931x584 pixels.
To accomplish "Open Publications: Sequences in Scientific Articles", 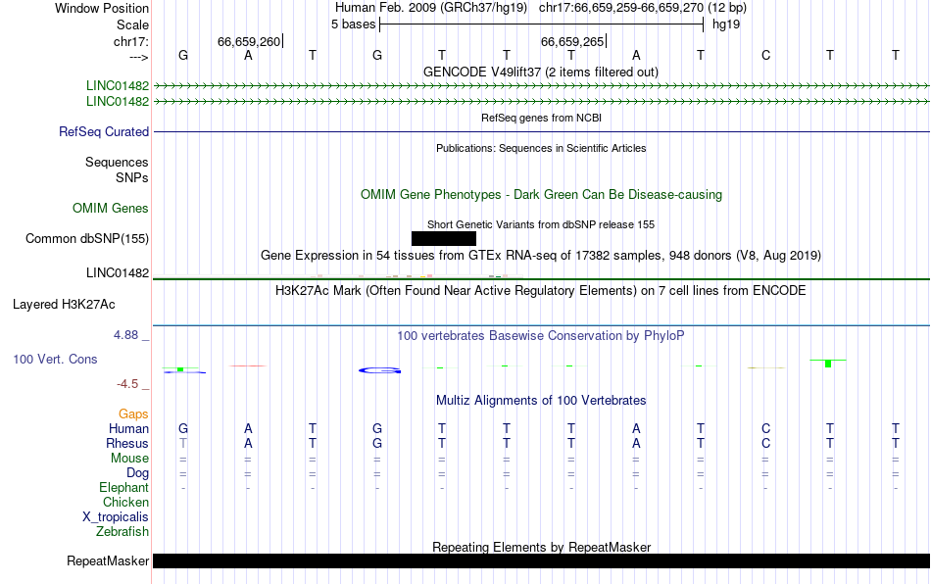I will coord(541,148).
